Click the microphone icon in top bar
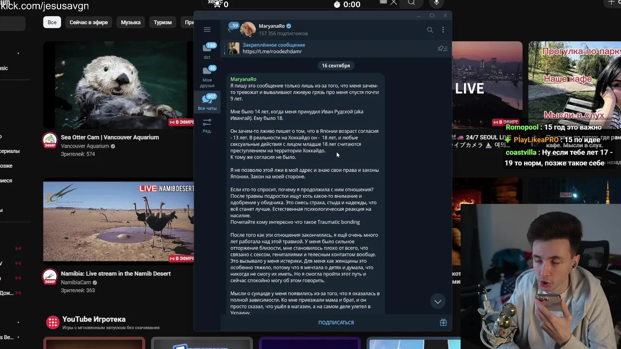The width and height of the screenshot is (621, 349). coord(437,3)
